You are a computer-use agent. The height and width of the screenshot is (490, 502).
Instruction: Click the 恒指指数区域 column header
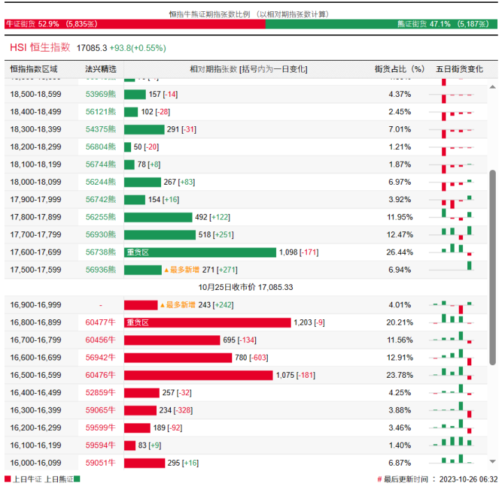tap(33, 69)
